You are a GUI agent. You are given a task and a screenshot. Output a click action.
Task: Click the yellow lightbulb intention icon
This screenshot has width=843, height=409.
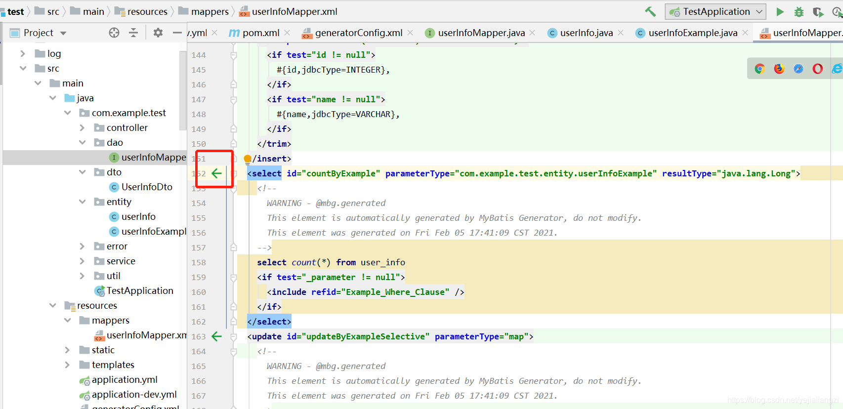(248, 159)
